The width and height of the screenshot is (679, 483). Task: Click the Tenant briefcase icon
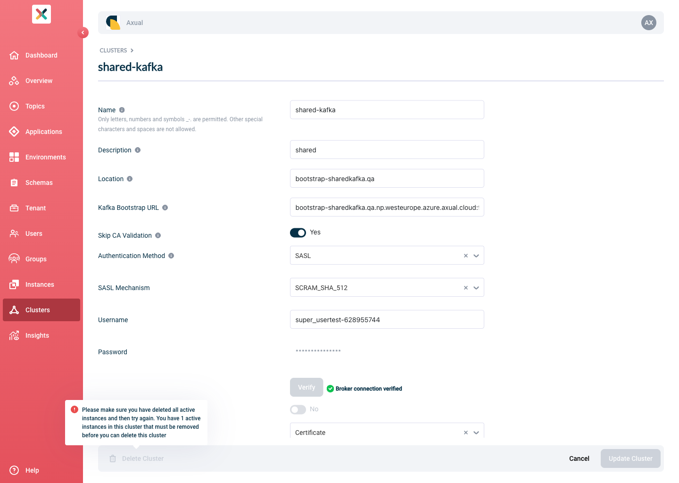14,208
